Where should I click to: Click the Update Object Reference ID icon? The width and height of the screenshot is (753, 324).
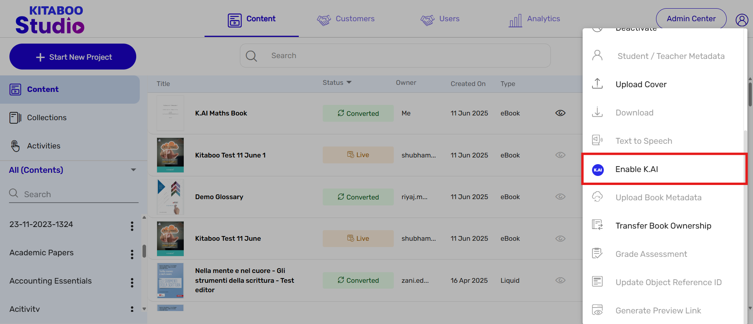pos(597,281)
